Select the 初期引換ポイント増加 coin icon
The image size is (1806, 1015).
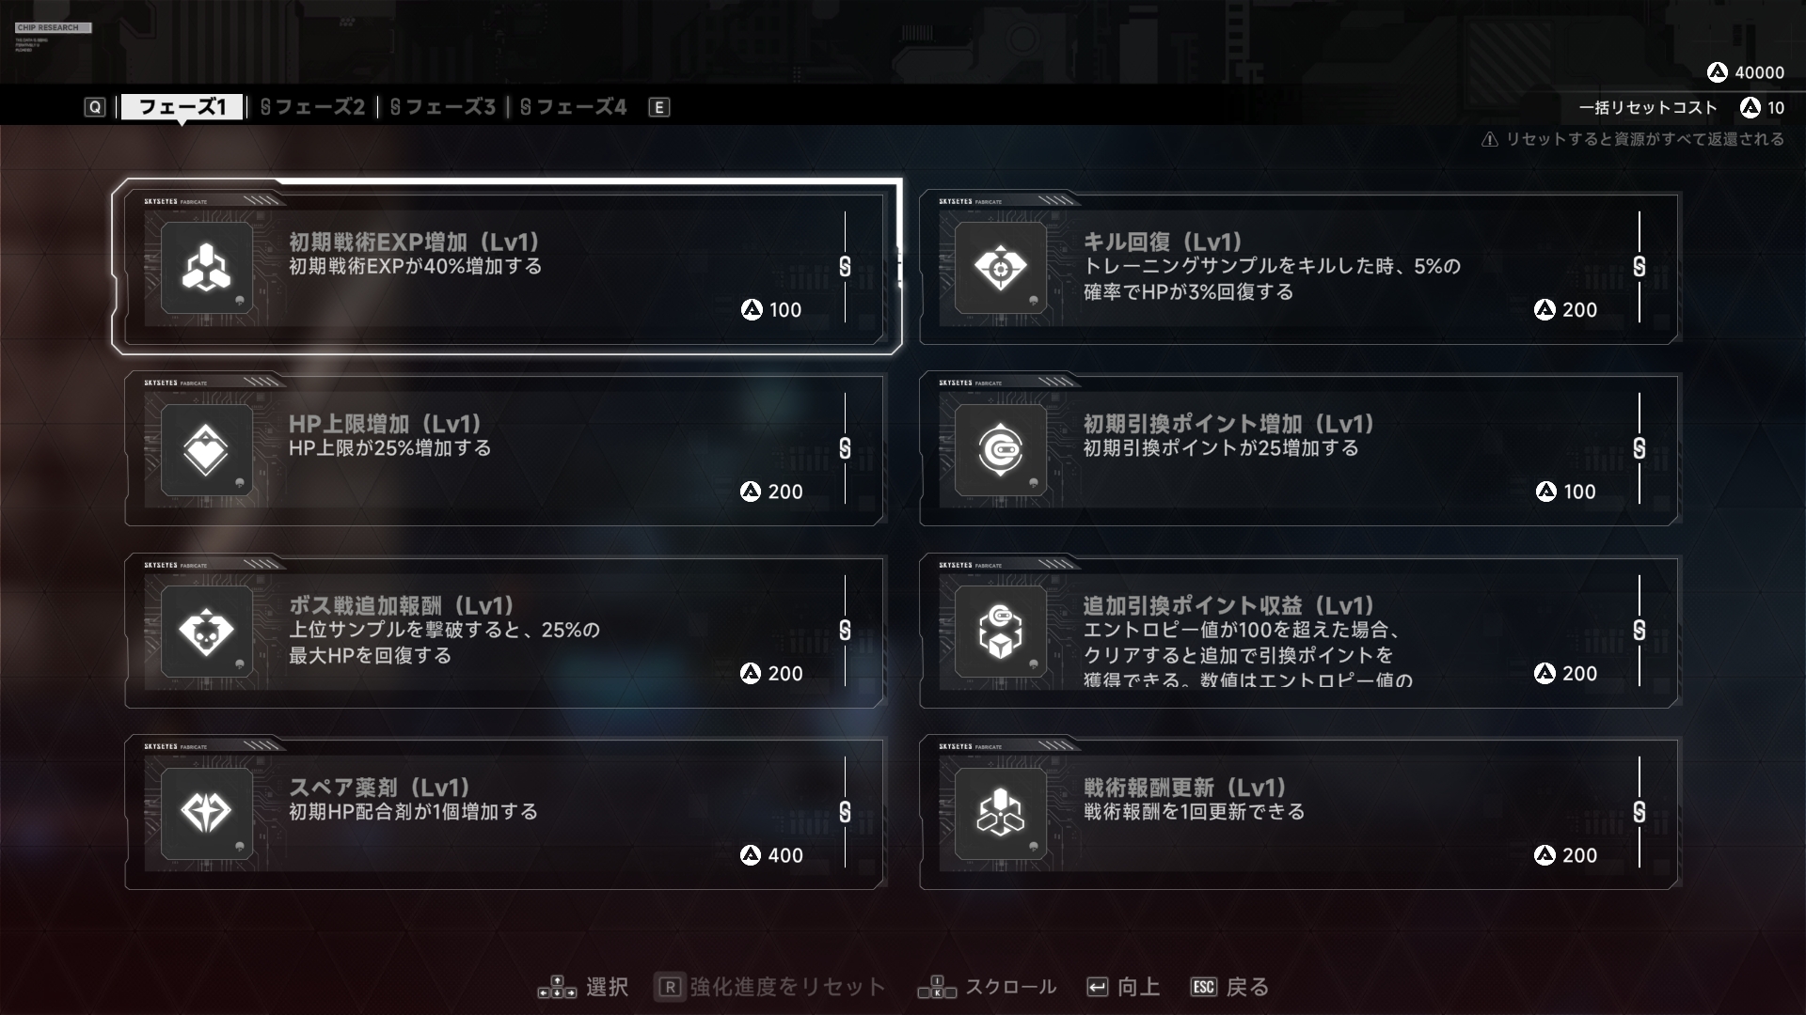tap(1000, 449)
